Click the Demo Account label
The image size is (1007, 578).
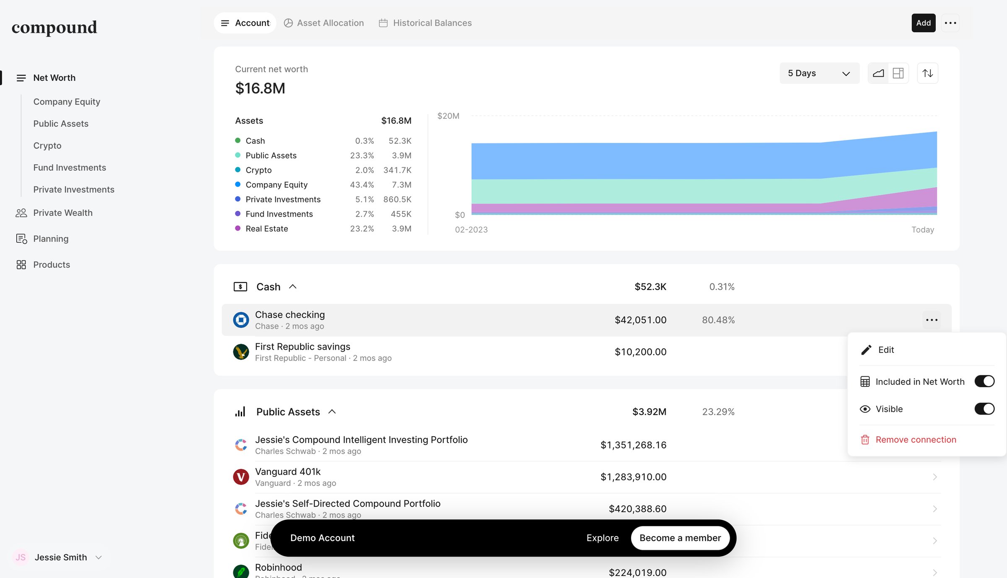click(322, 538)
